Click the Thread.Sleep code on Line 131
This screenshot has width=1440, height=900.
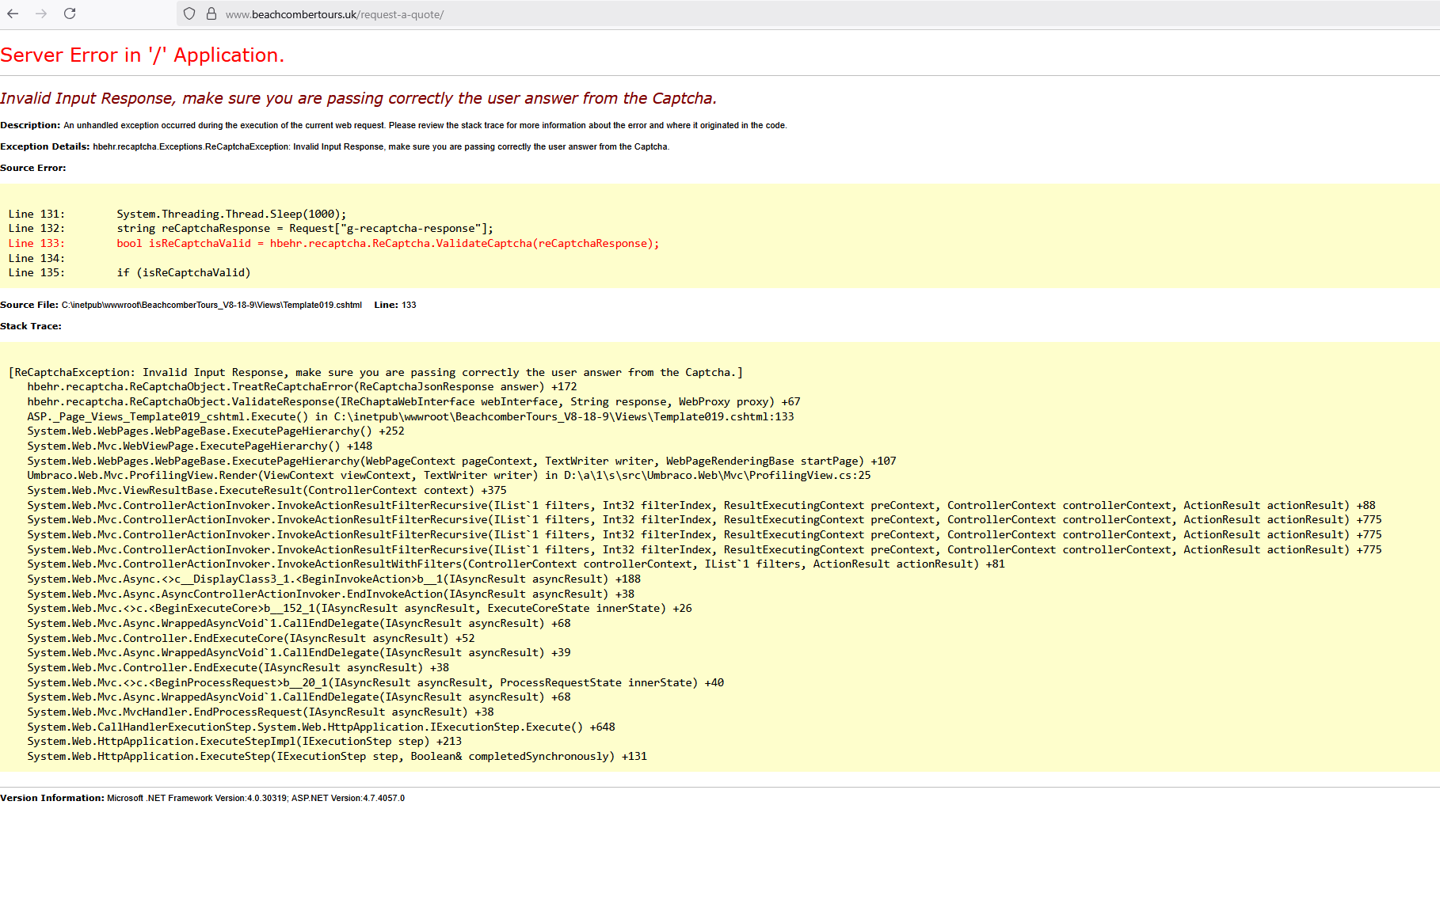click(231, 214)
